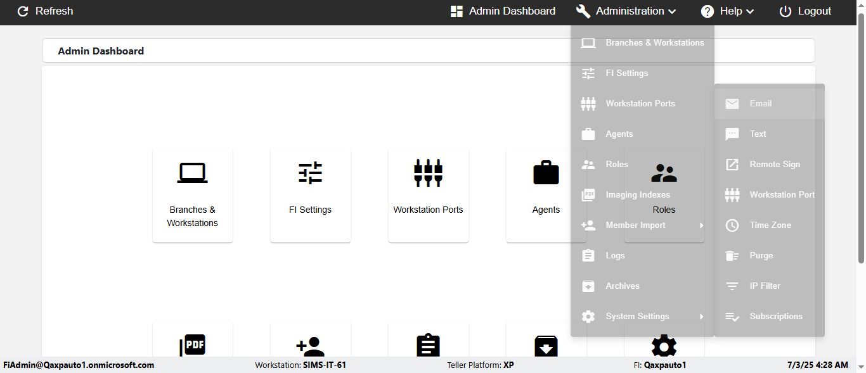Click briefcase icon on Agents dashboard card
Screen dimensions: 866x373
coord(546,172)
